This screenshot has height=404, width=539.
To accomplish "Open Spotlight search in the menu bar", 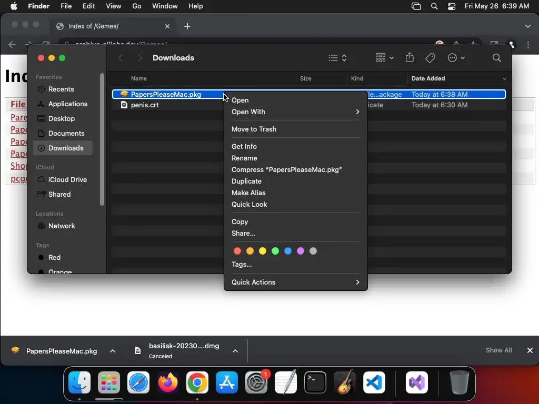I will 434,6.
